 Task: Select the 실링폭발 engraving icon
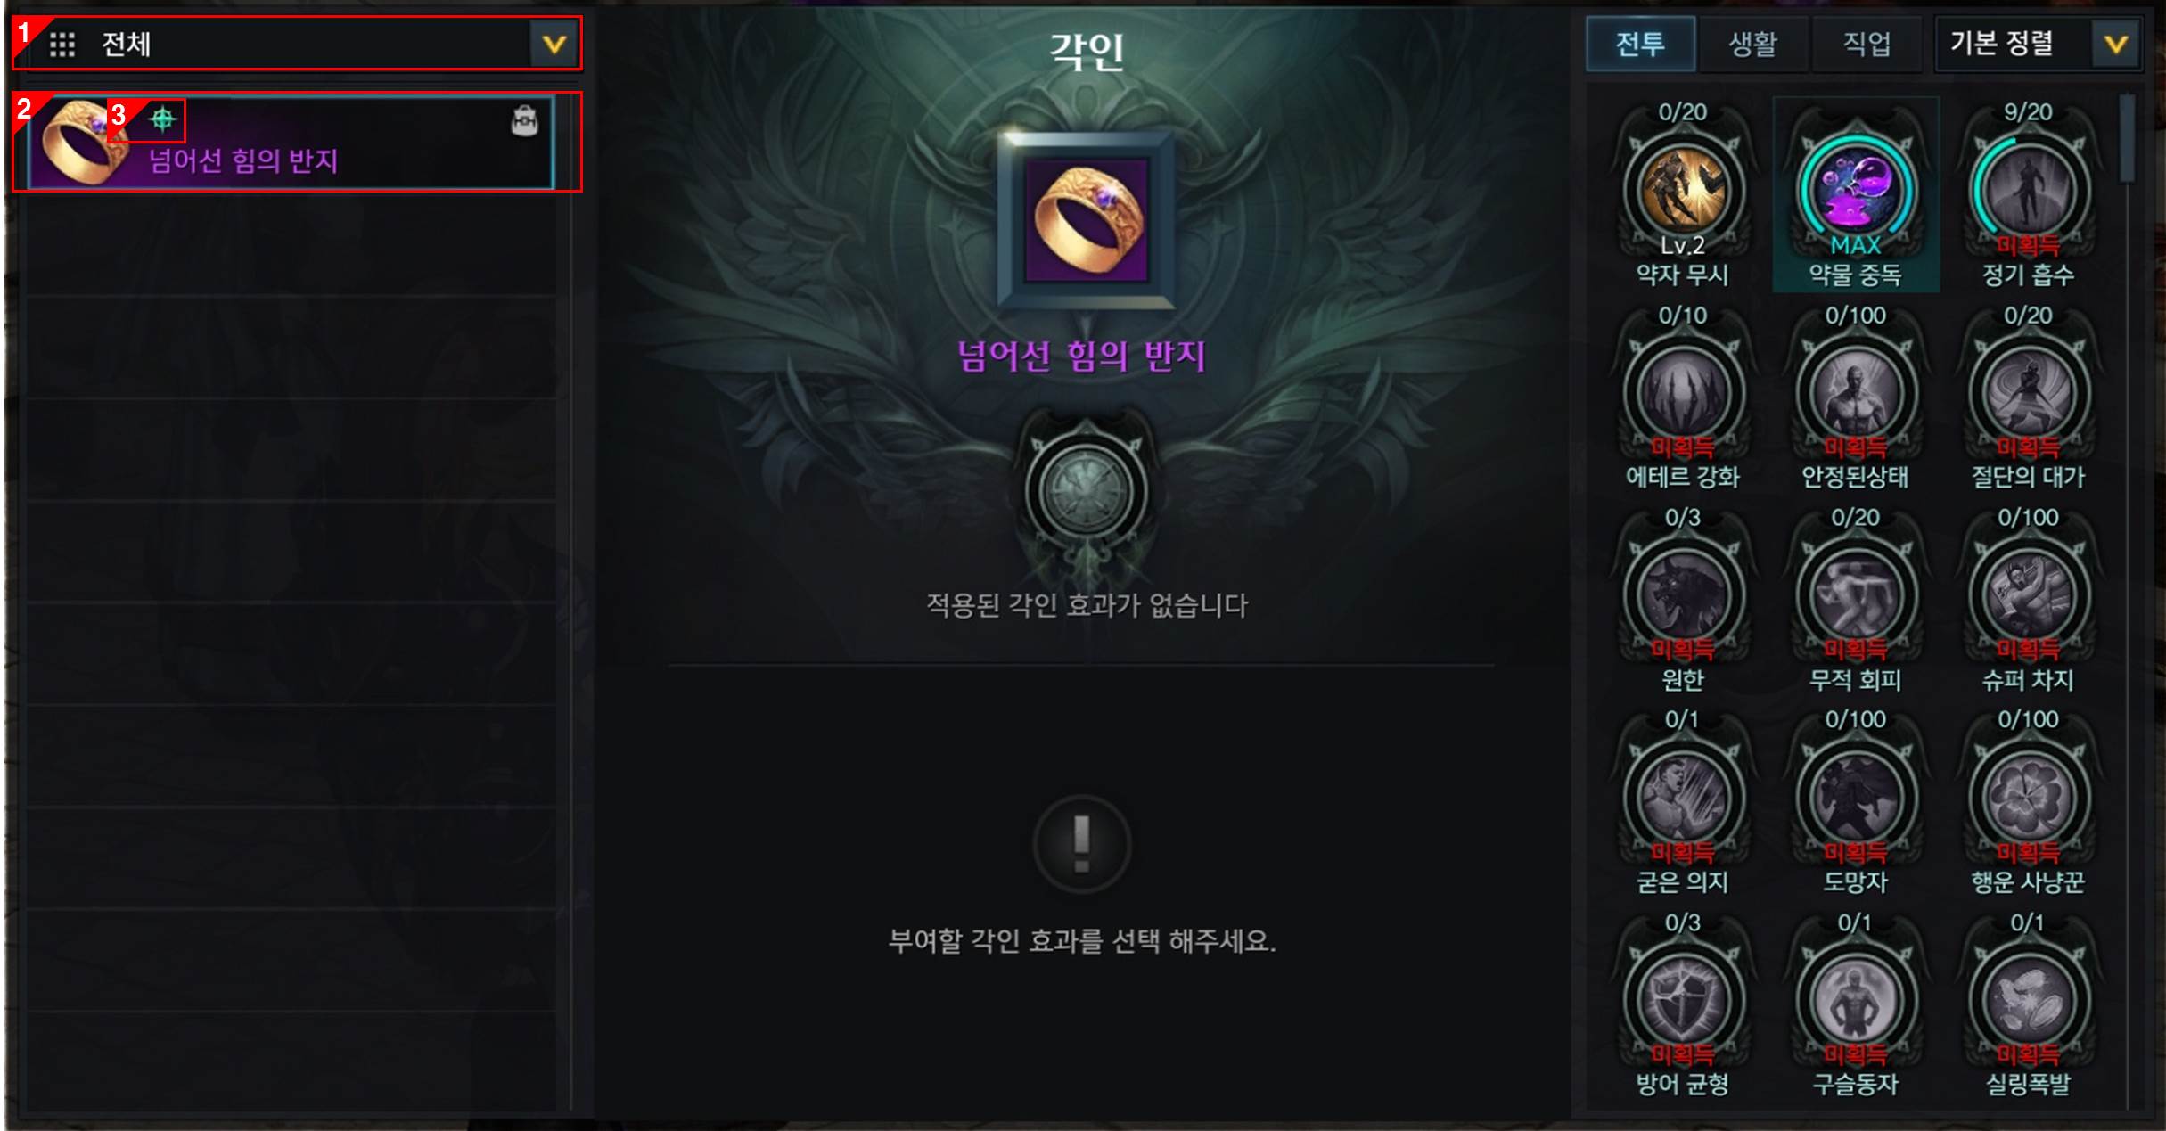[2029, 999]
